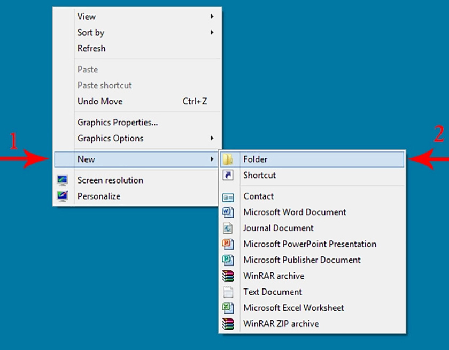Click the Microsoft Word Document icon
The width and height of the screenshot is (449, 350).
point(228,212)
